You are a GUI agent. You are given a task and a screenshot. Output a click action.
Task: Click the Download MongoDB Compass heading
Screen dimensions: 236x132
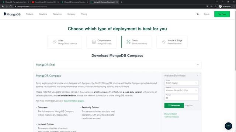pos(117,55)
